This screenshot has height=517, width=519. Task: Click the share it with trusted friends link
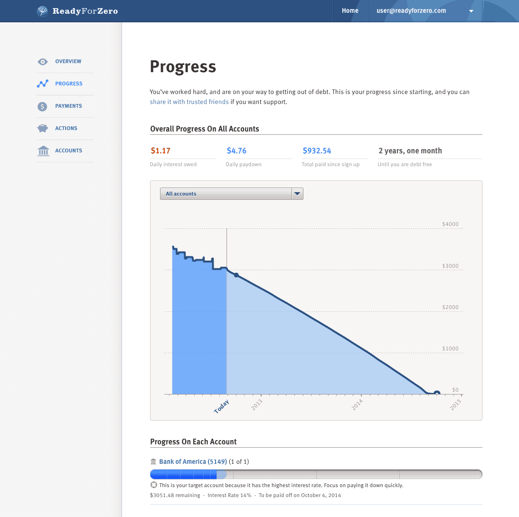point(189,102)
